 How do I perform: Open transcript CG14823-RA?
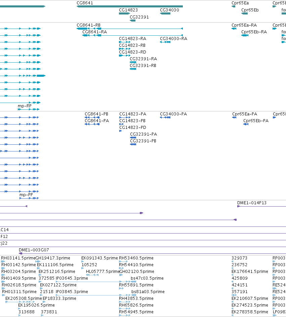coord(133,39)
